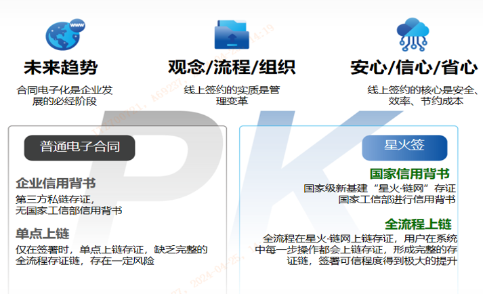Click the 星火签 blue label button

coord(404,148)
